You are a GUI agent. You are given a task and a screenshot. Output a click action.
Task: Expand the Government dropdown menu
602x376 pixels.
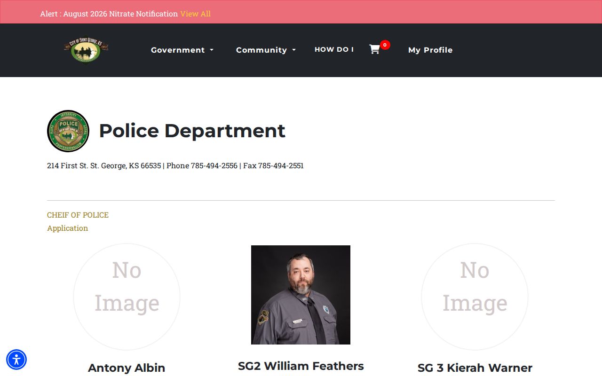(182, 50)
